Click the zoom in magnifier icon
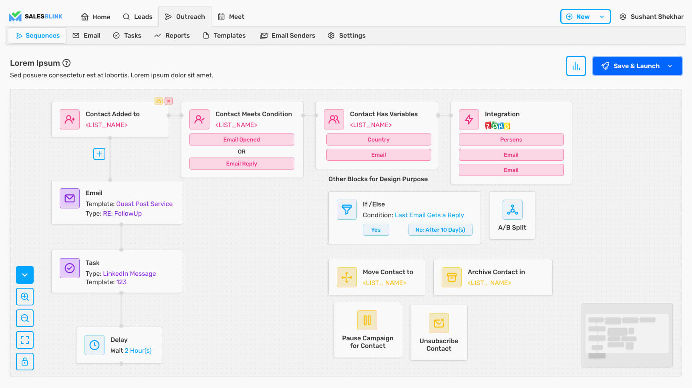 tap(25, 297)
